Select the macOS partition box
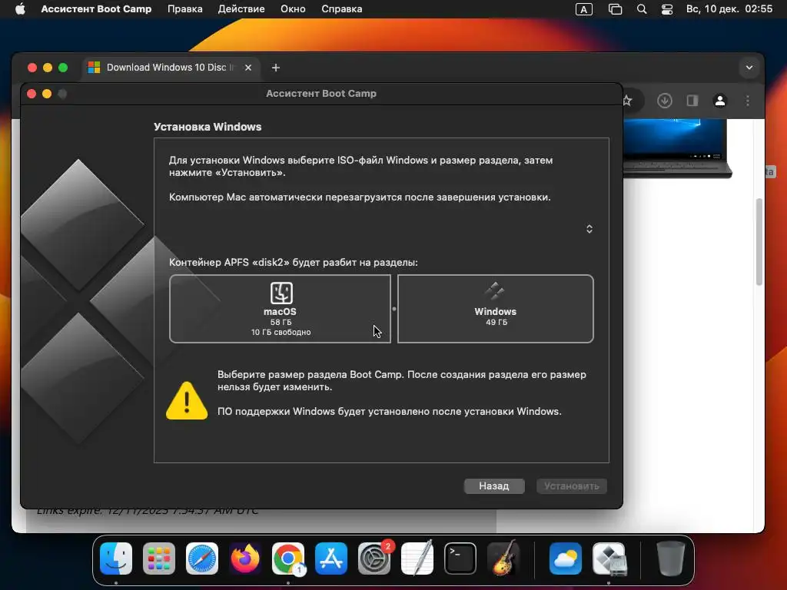 pos(280,309)
